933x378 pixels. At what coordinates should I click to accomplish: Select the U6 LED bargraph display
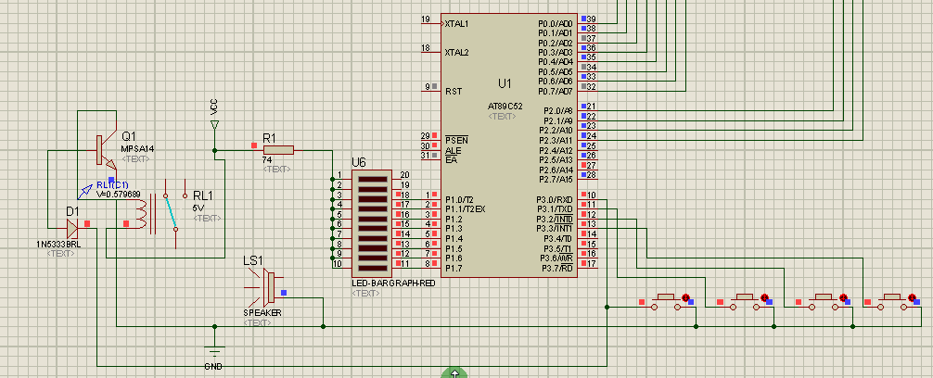371,220
